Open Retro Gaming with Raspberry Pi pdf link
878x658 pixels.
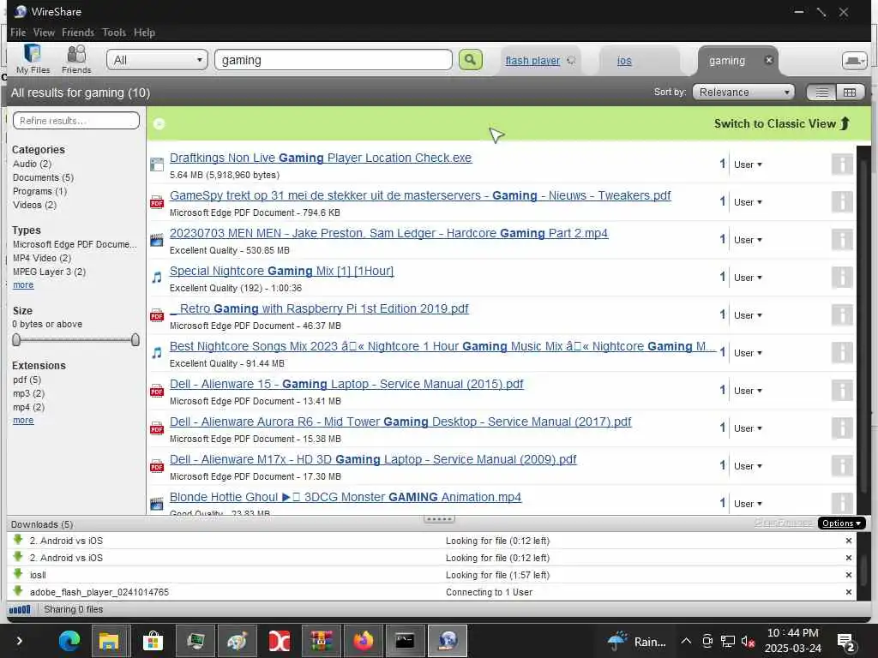pyautogui.click(x=319, y=308)
